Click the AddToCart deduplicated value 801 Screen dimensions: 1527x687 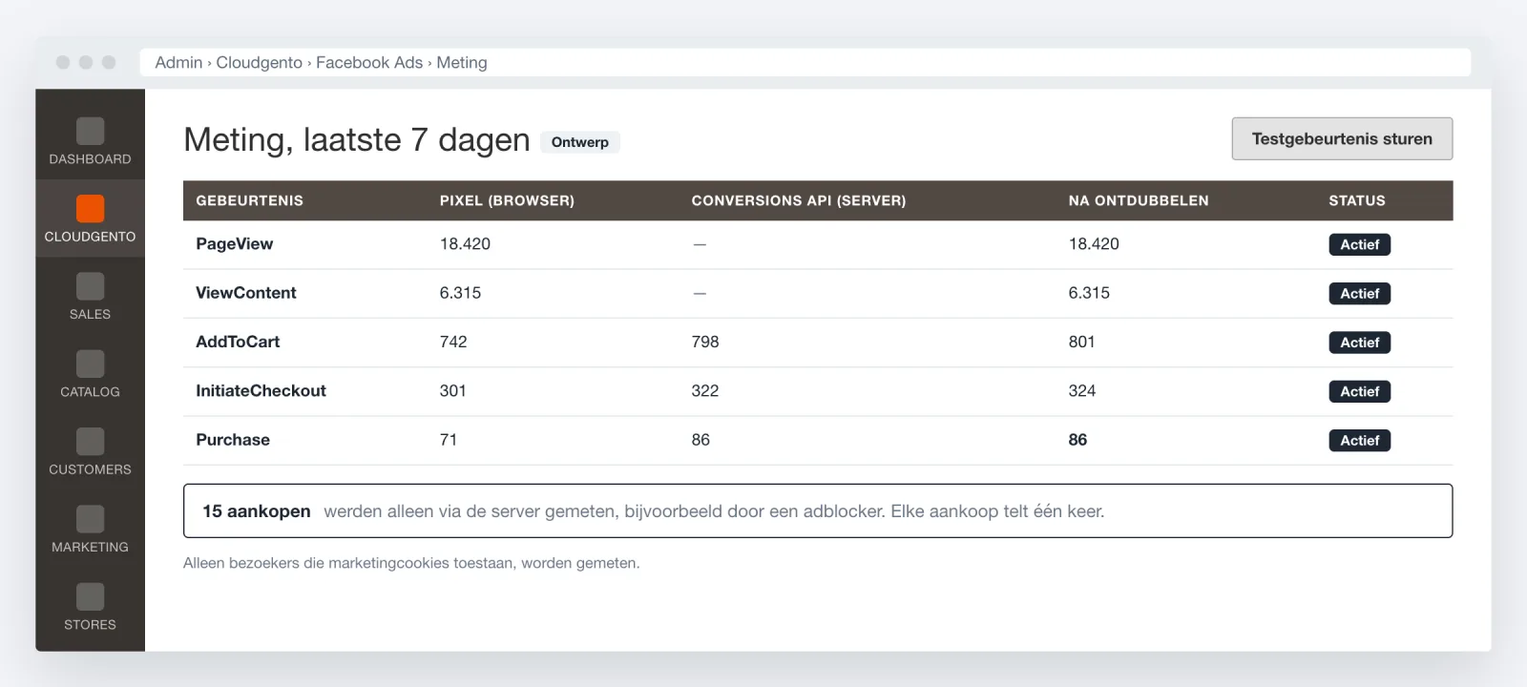coord(1082,342)
